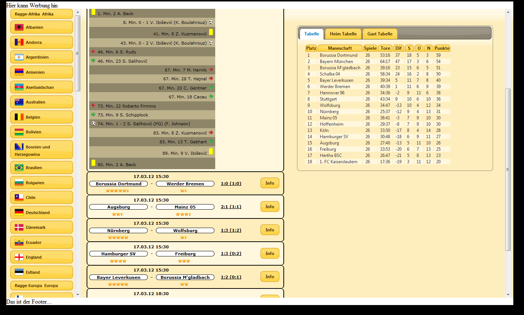
Task: Open the 2:1 (1:1) Augsburg score link
Action: click(231, 207)
